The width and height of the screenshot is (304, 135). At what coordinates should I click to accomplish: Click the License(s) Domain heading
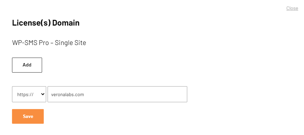click(x=46, y=23)
